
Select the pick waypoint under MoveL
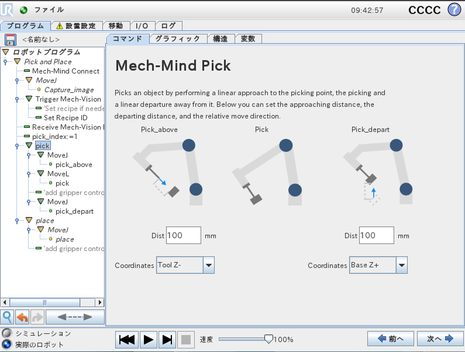62,183
